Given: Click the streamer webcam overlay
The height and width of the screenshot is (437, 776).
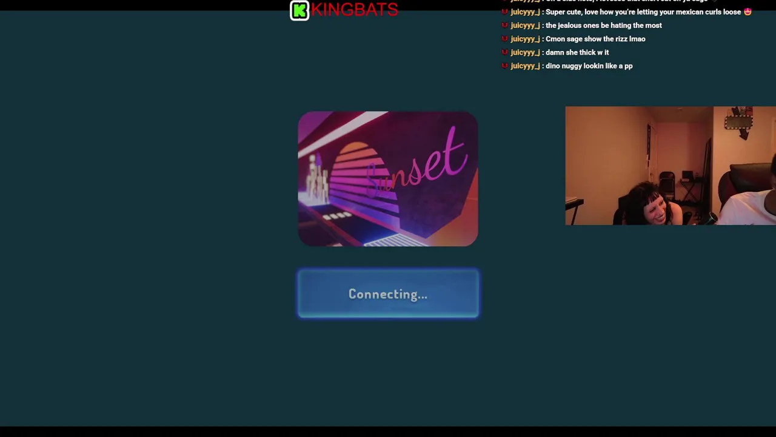Looking at the screenshot, I should point(671,166).
